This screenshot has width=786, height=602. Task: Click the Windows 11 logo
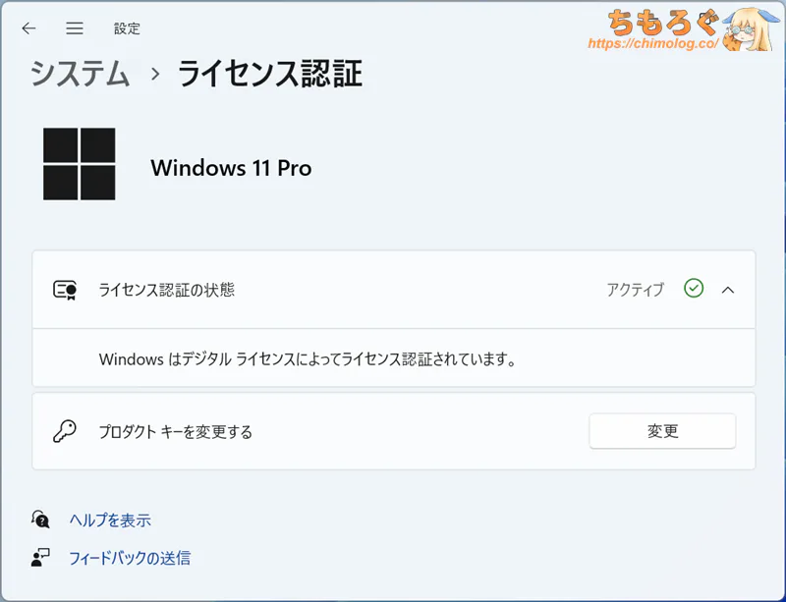pyautogui.click(x=80, y=164)
